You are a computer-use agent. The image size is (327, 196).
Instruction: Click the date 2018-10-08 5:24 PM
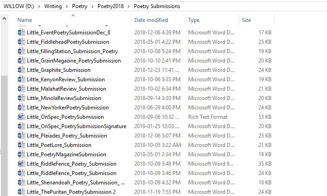tap(157, 51)
